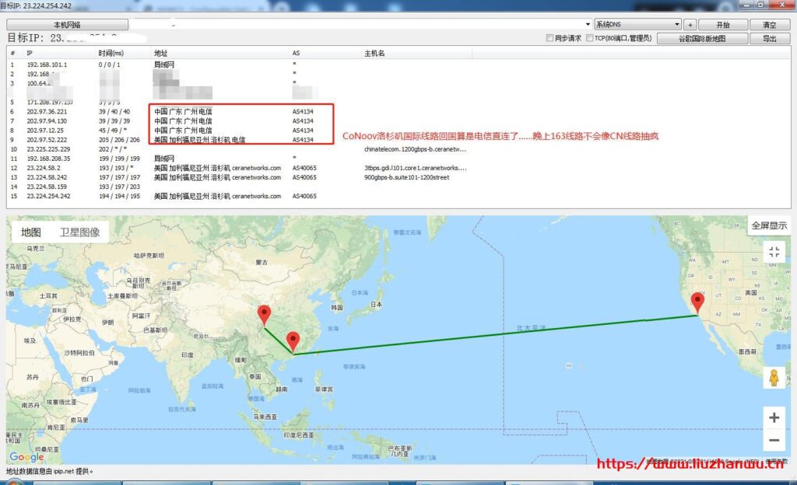Image resolution: width=797 pixels, height=485 pixels.
Task: Click the zoom in plus icon on map
Action: (x=774, y=417)
